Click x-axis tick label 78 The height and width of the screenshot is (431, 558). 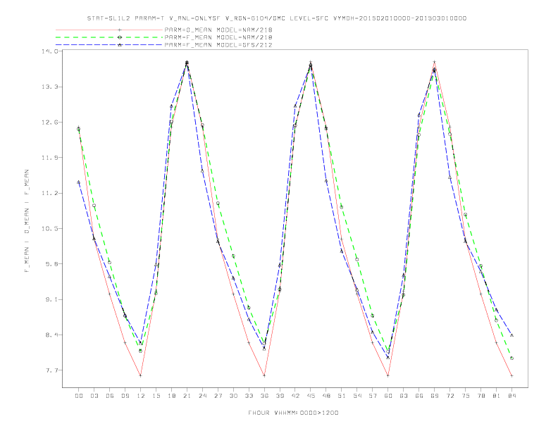tap(480, 396)
